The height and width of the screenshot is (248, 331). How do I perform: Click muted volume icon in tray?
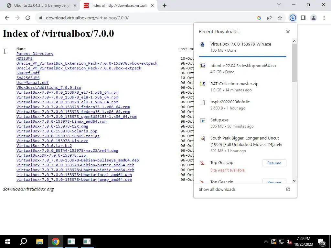289,242
